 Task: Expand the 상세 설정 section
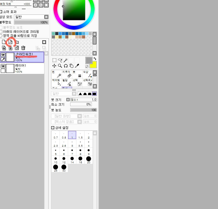point(53,128)
